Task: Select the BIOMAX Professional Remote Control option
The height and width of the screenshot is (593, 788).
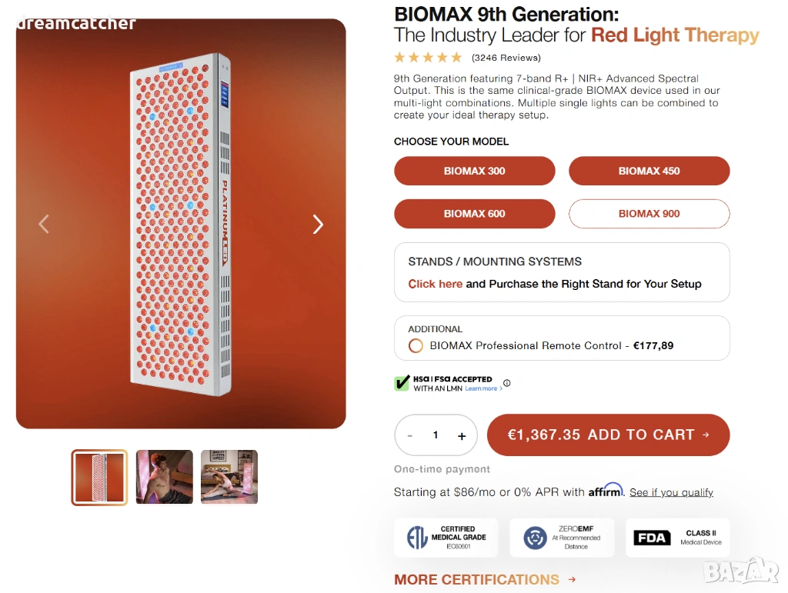Action: [416, 345]
